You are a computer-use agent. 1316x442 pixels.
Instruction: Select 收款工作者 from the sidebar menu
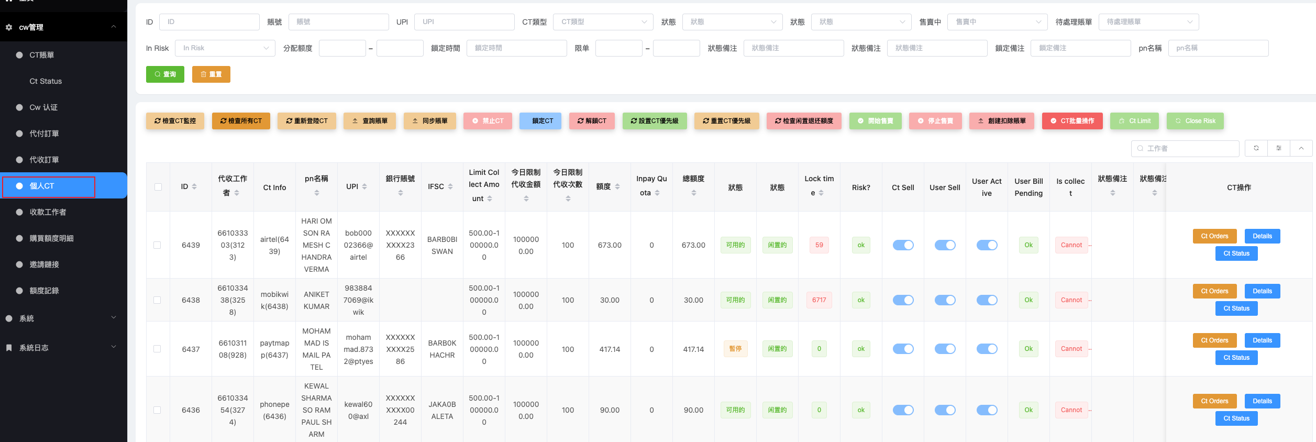click(x=48, y=212)
